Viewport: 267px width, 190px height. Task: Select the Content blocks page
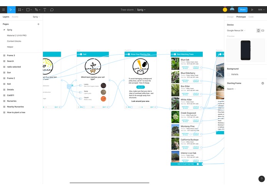(14, 41)
